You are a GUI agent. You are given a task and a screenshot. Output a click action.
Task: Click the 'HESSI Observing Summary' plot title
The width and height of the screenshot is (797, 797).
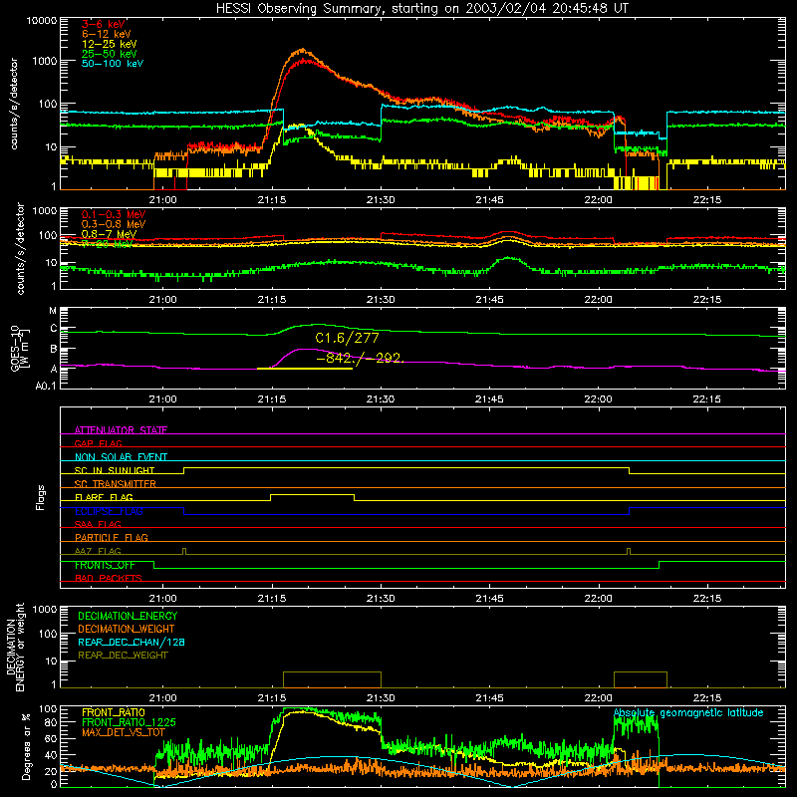click(421, 9)
